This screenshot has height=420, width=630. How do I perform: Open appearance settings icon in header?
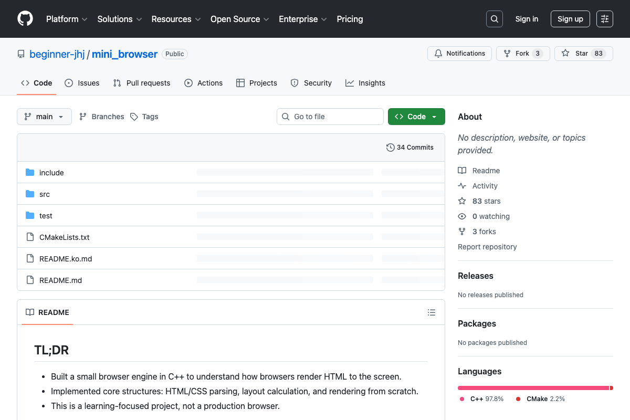tap(605, 19)
